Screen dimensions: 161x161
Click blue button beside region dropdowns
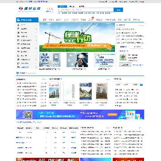click(x=141, y=85)
